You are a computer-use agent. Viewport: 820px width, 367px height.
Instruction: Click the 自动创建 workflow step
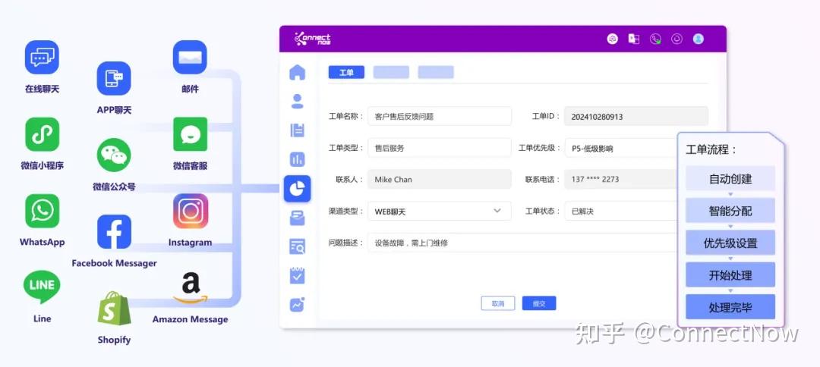click(x=730, y=179)
